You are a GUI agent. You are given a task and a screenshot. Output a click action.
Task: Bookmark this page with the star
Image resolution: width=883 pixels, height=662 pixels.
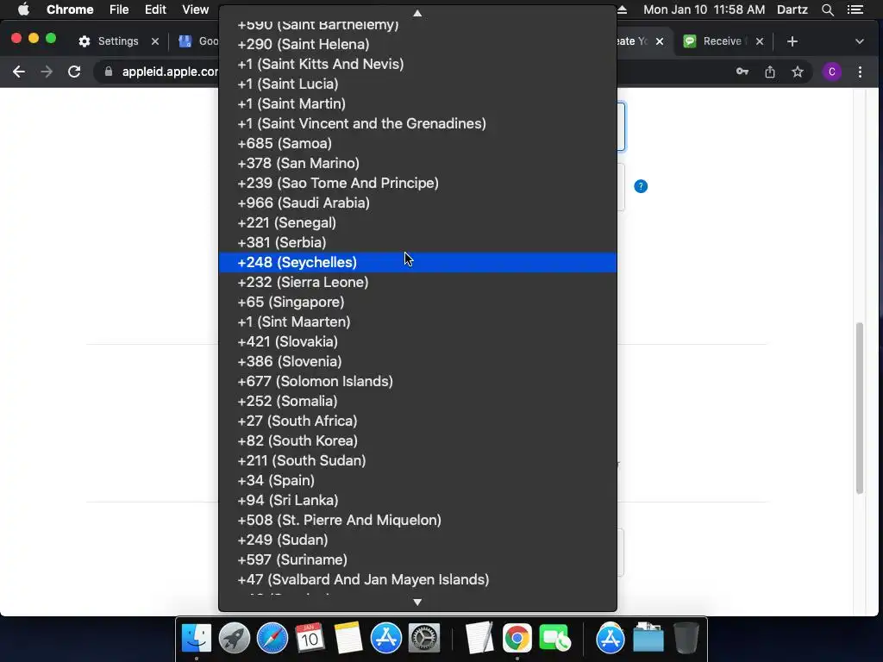pos(798,72)
